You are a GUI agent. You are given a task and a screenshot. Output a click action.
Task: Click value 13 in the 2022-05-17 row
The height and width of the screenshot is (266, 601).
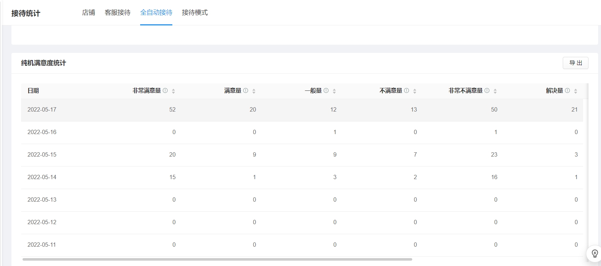tap(414, 110)
